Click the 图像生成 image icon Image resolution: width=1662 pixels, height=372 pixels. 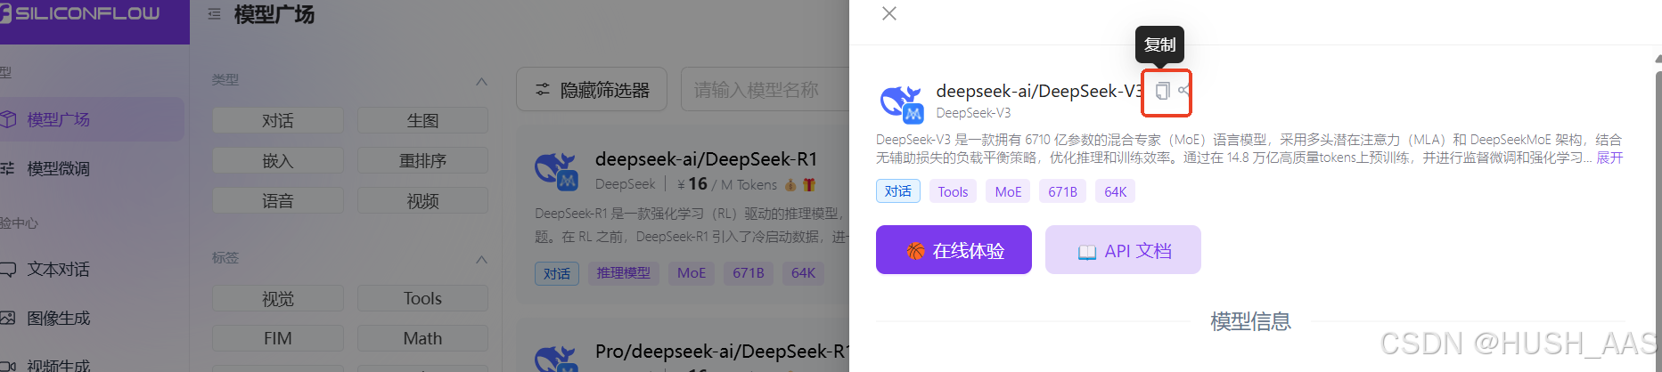coord(8,318)
